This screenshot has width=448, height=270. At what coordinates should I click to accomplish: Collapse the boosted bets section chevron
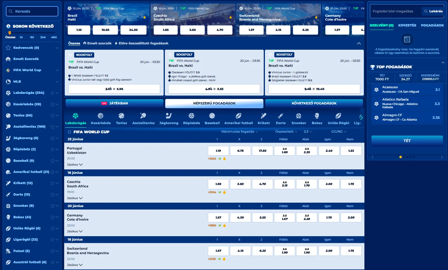click(359, 43)
